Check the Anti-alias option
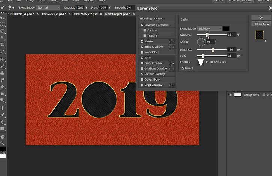This screenshot has height=176, width=272. (212, 62)
